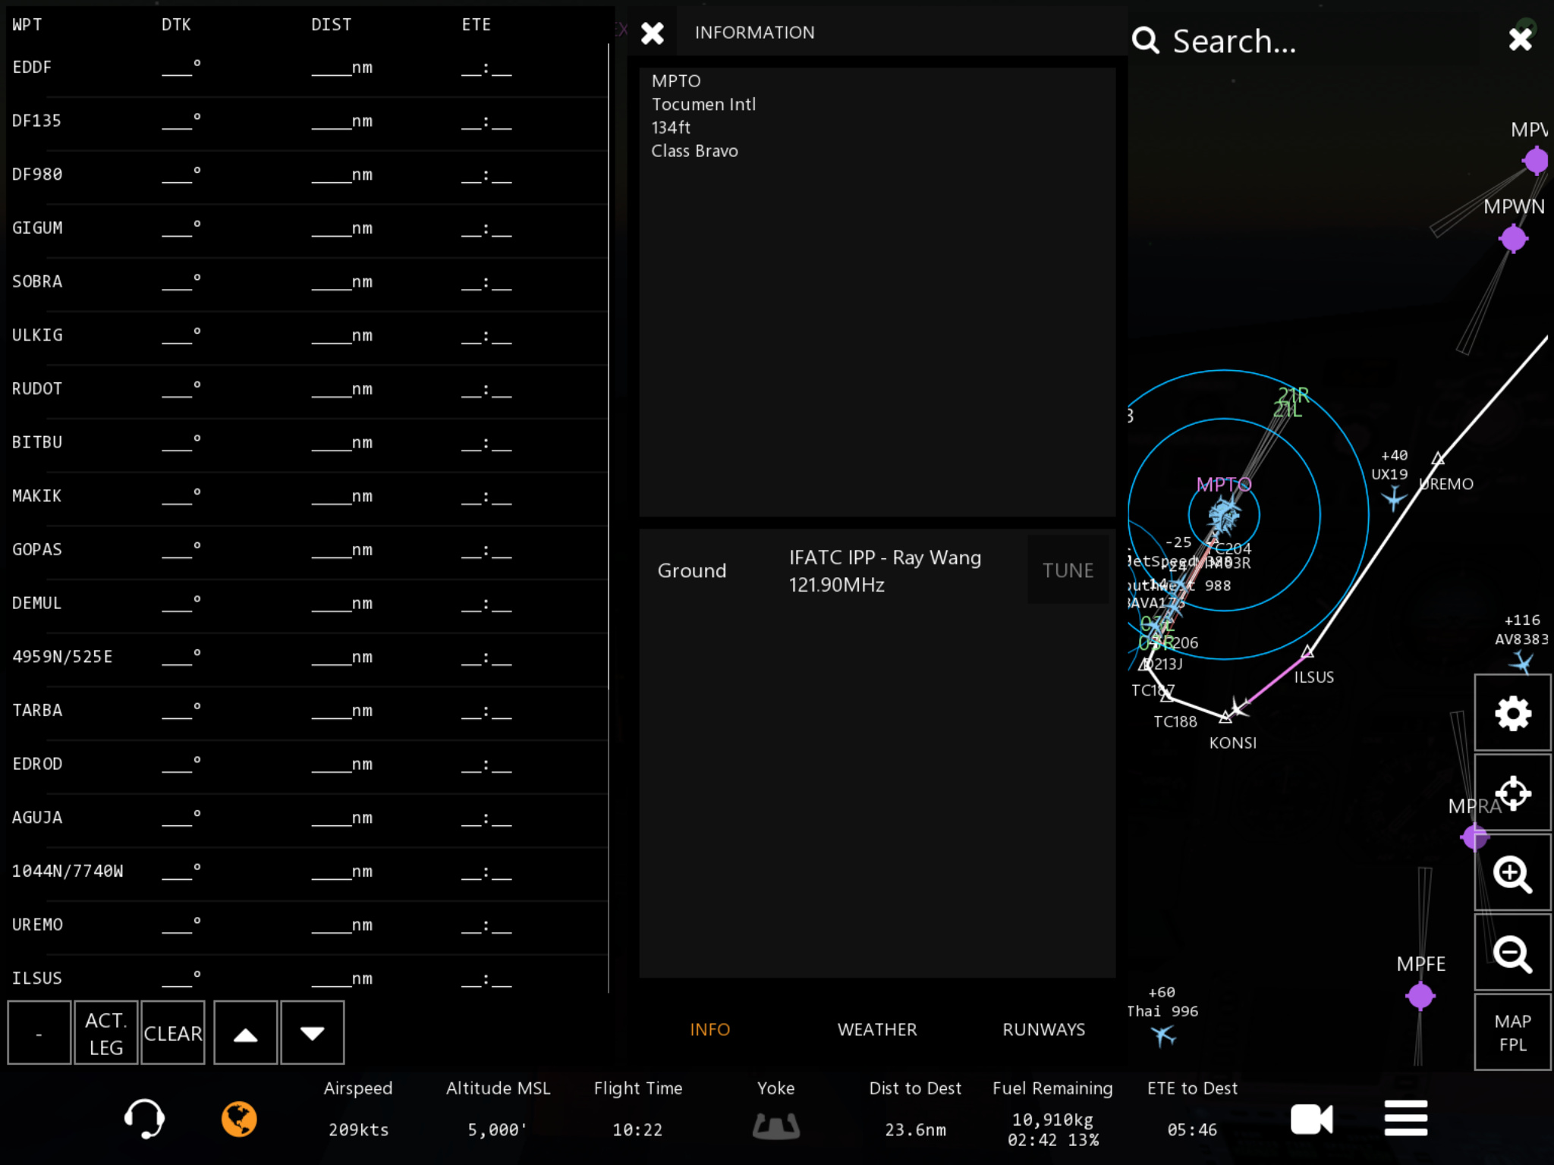Clear the flight plan with CLEAR

point(173,1033)
